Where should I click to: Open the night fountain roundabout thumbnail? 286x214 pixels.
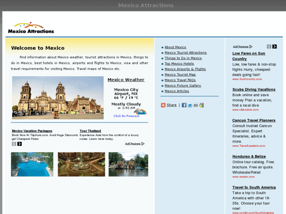81,164
